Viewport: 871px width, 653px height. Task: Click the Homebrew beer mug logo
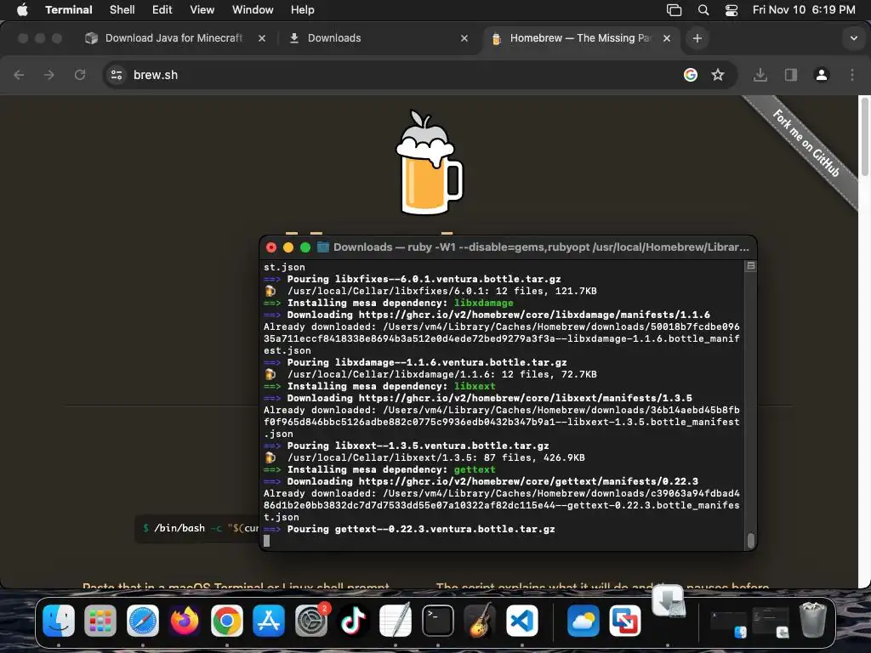pos(429,162)
